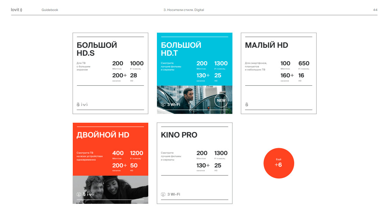Viewport: 389px width, 220px height.
Task: Click the TV icon in KINO PRO card
Action: 163,194
